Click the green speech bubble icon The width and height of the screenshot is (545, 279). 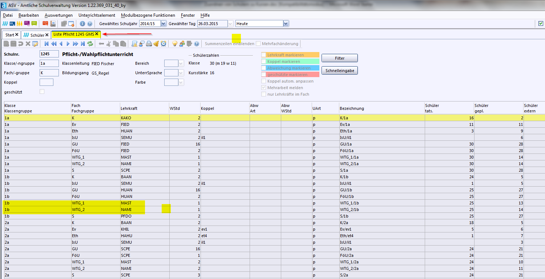click(x=34, y=24)
